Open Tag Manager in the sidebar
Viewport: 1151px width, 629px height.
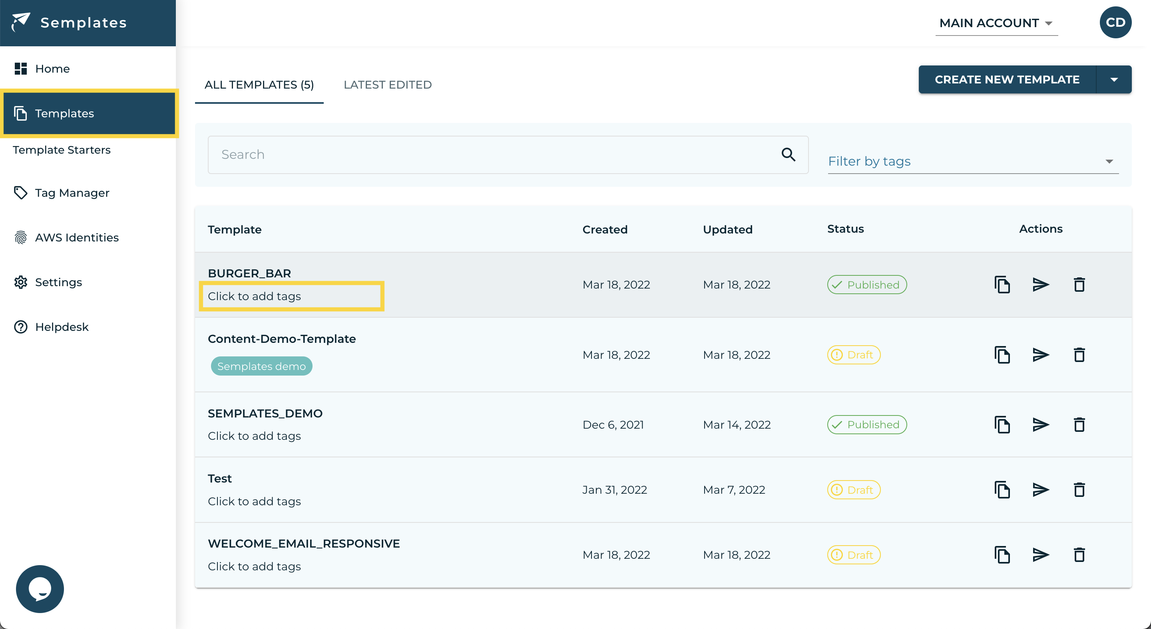point(72,193)
